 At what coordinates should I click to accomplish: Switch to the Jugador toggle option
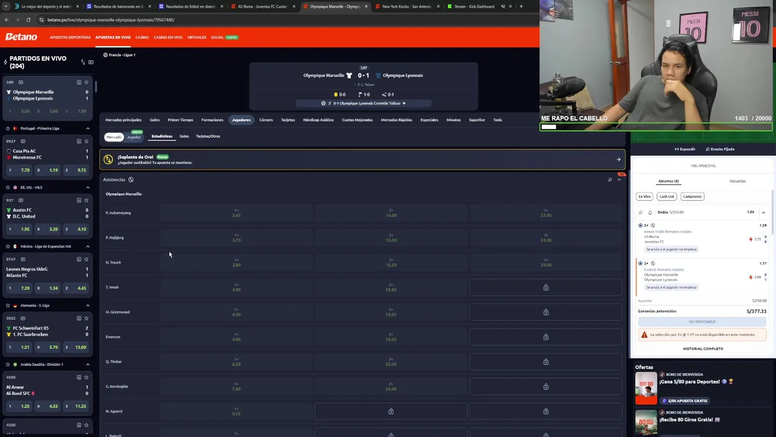coord(134,137)
